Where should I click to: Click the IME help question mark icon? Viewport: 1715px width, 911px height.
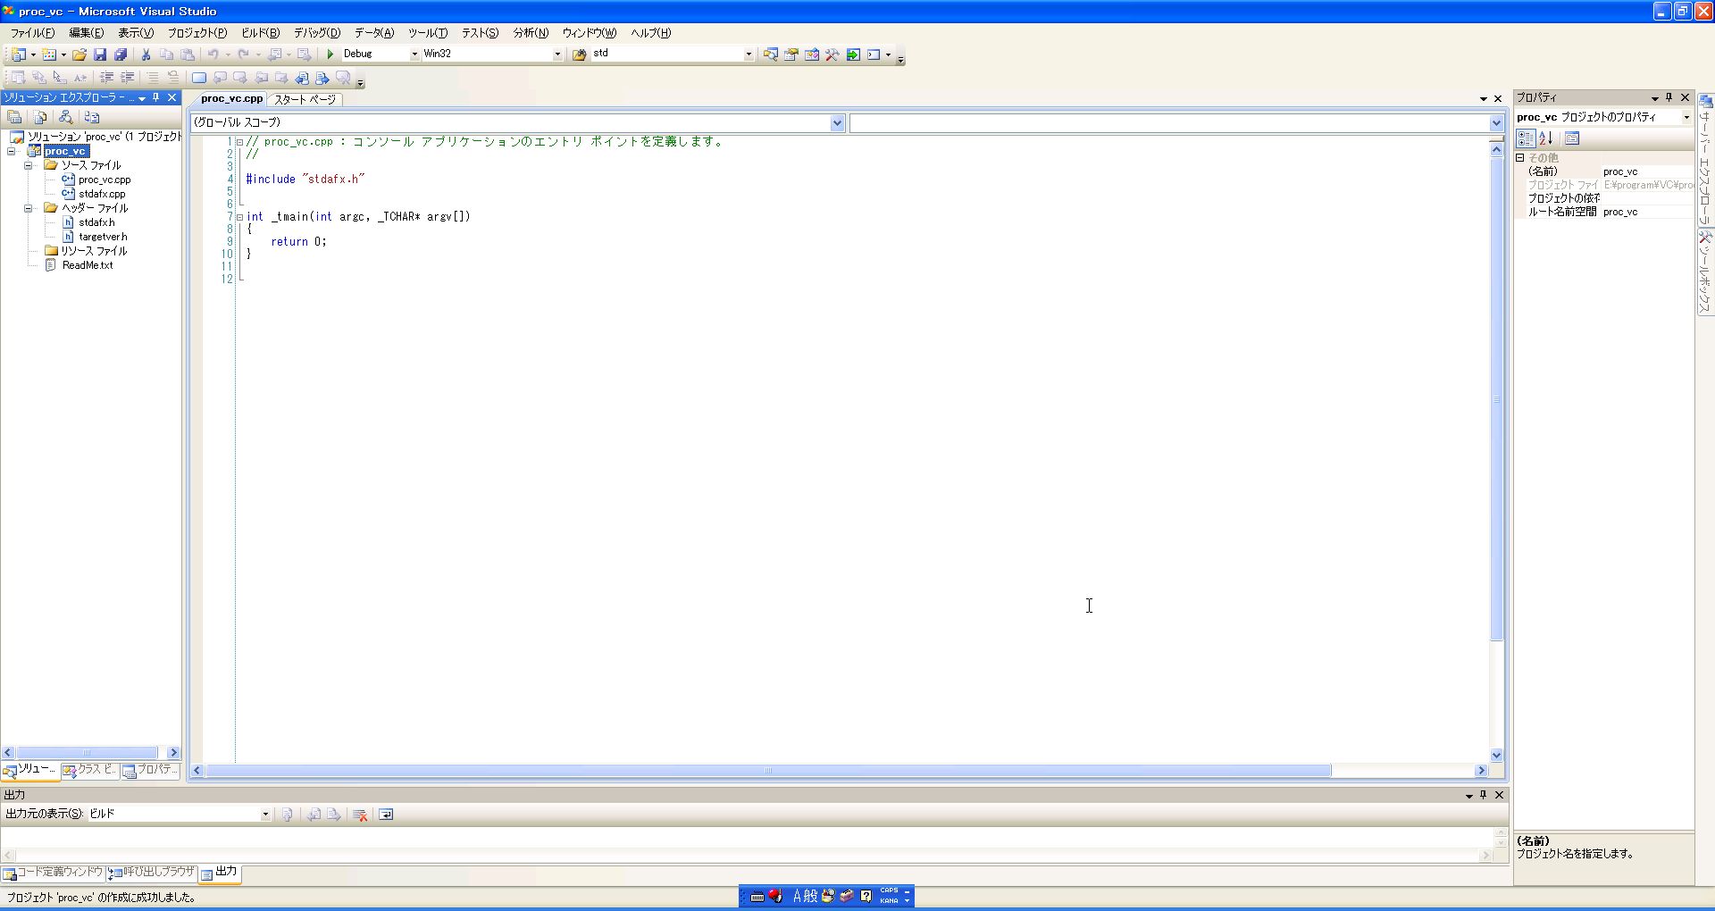[x=866, y=896]
